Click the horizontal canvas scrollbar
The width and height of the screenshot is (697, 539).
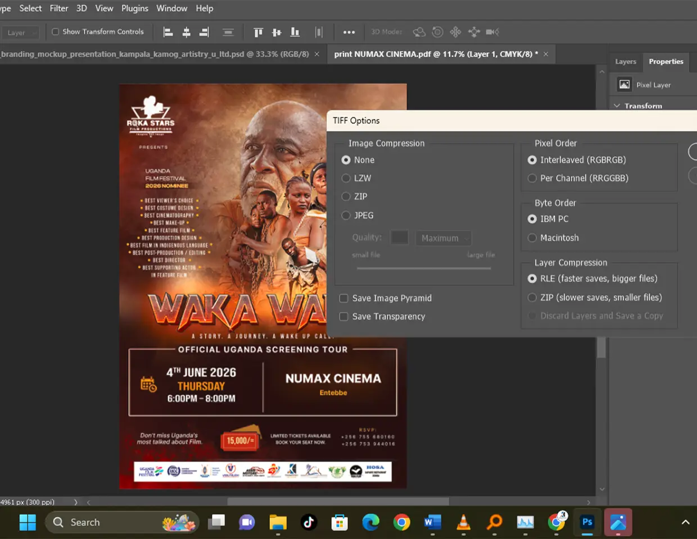[x=338, y=501]
